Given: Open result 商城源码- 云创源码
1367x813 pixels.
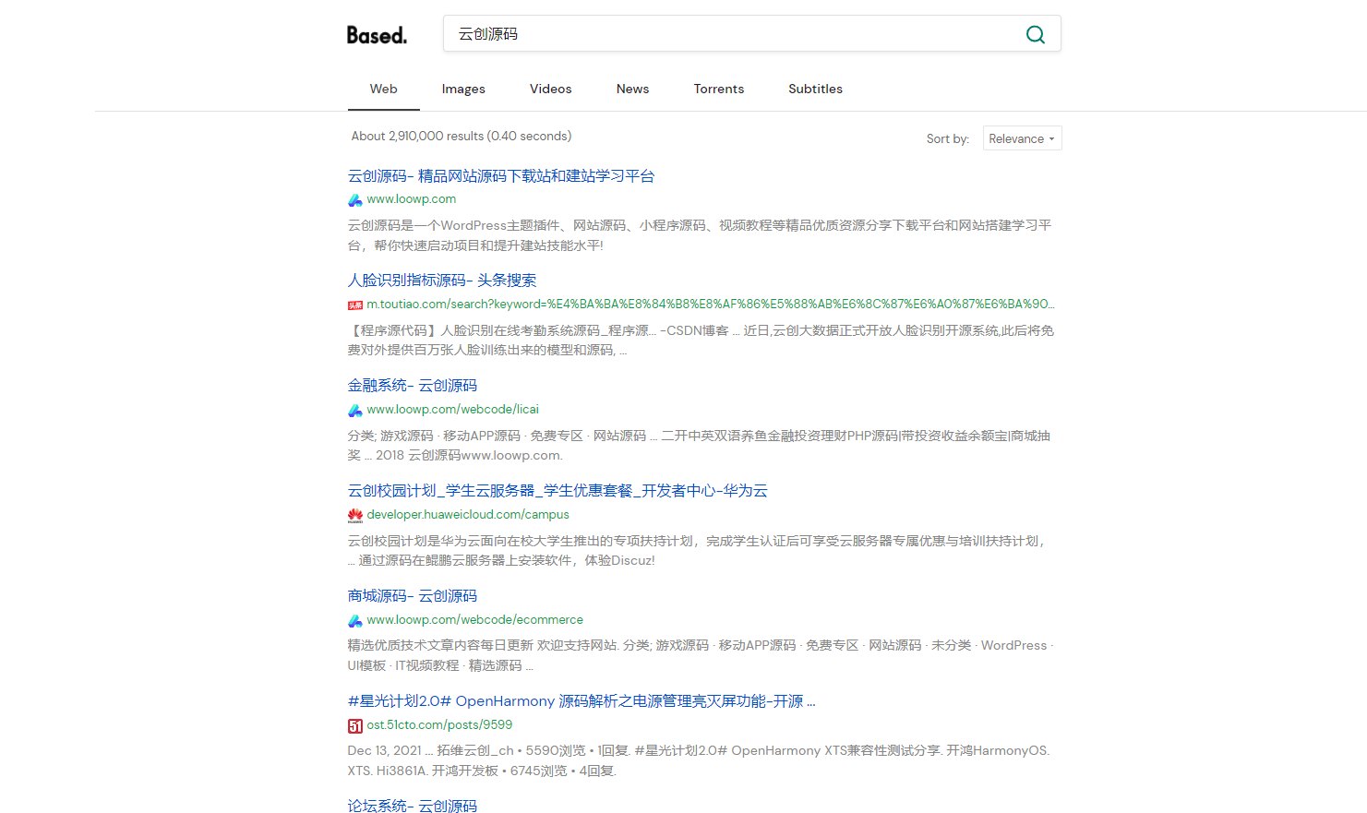Looking at the screenshot, I should 413,596.
